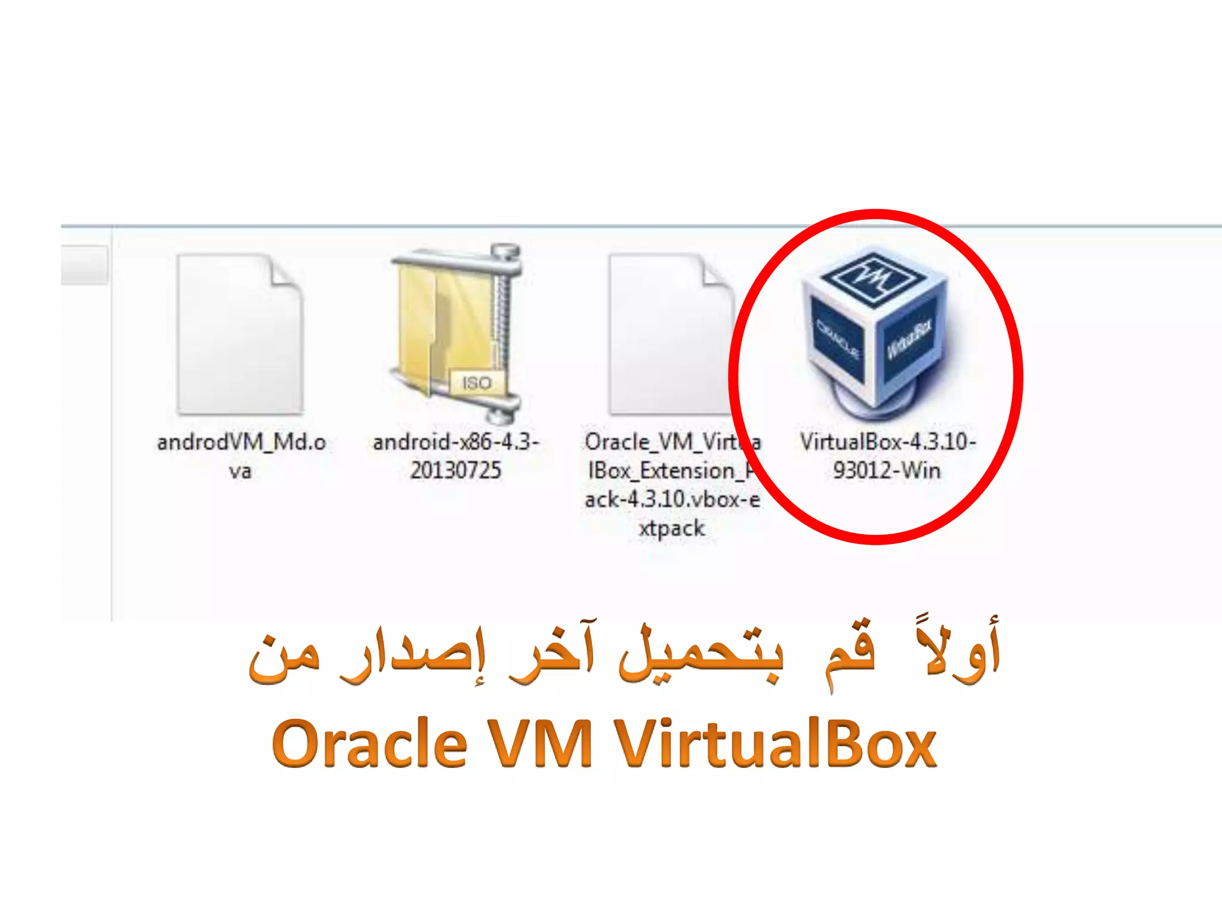The image size is (1222, 917).
Task: Click the ORACLE face of the cube
Action: click(838, 339)
